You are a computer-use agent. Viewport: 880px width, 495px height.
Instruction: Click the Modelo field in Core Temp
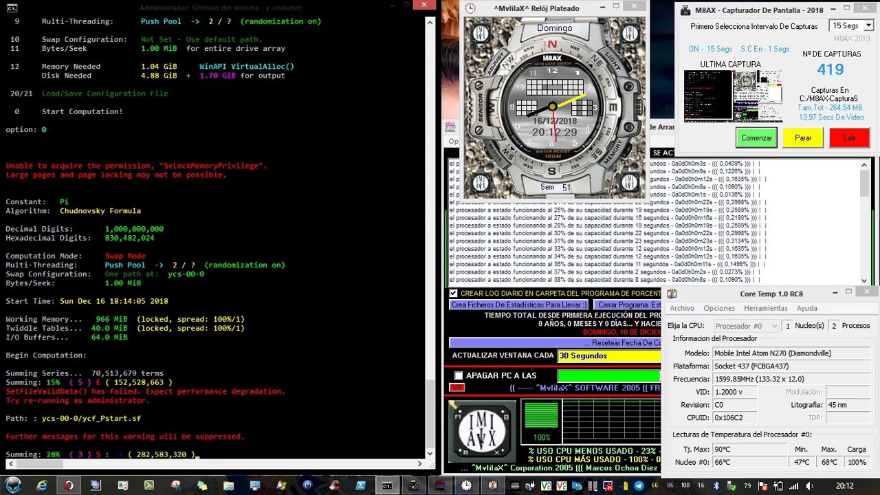(x=791, y=353)
